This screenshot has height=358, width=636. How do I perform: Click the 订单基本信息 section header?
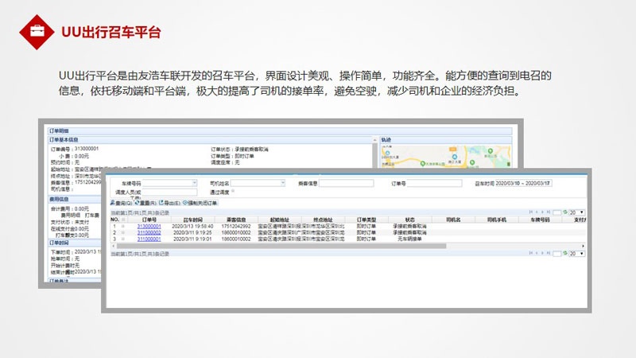click(x=211, y=140)
